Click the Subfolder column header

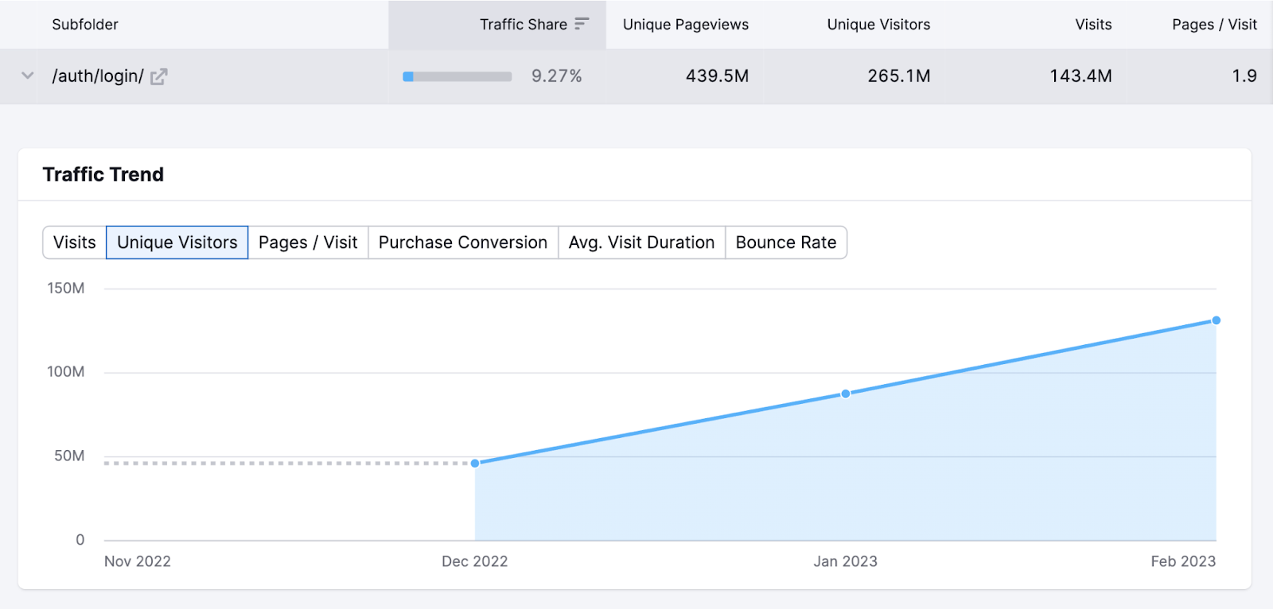tap(85, 25)
